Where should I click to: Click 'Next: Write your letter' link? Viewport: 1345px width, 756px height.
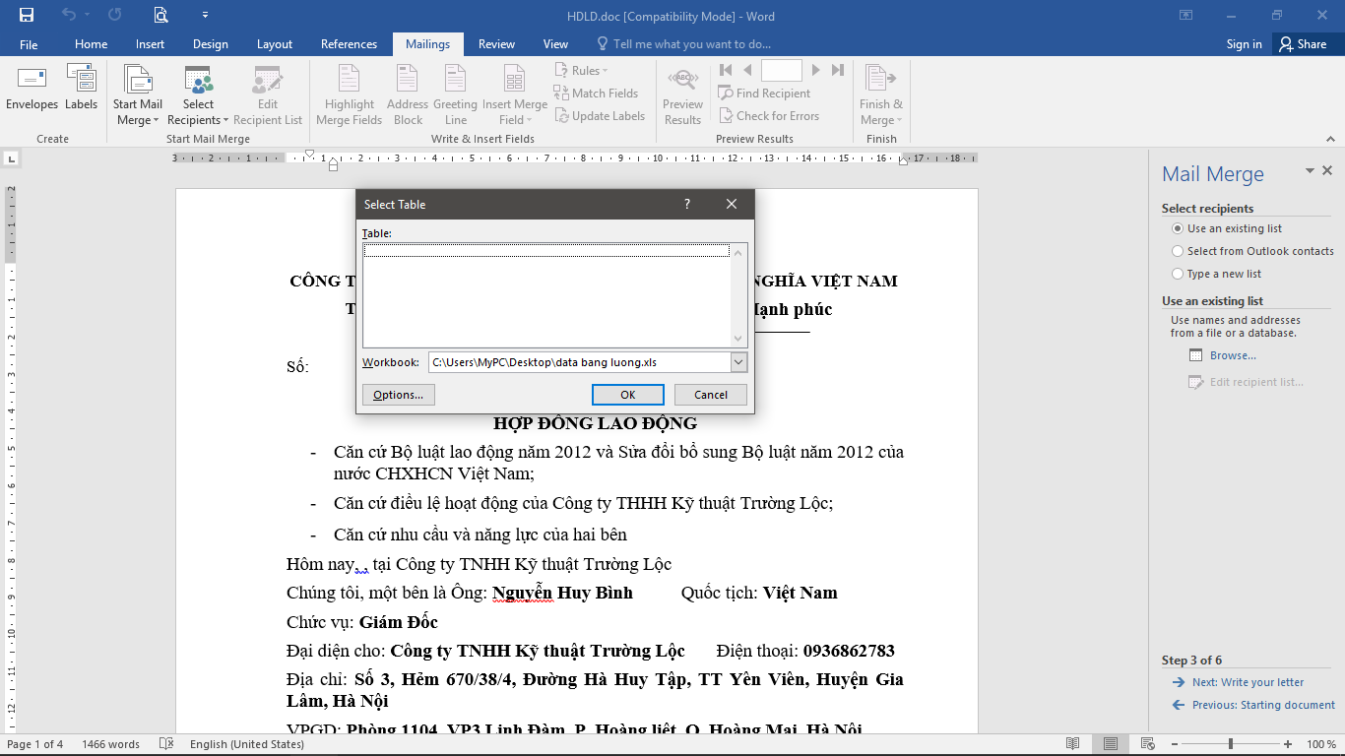point(1248,682)
